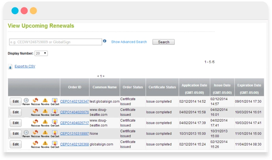The width and height of the screenshot is (272, 160).
Task: Click Edit for the test.globalsign.com row
Action: pyautogui.click(x=15, y=101)
